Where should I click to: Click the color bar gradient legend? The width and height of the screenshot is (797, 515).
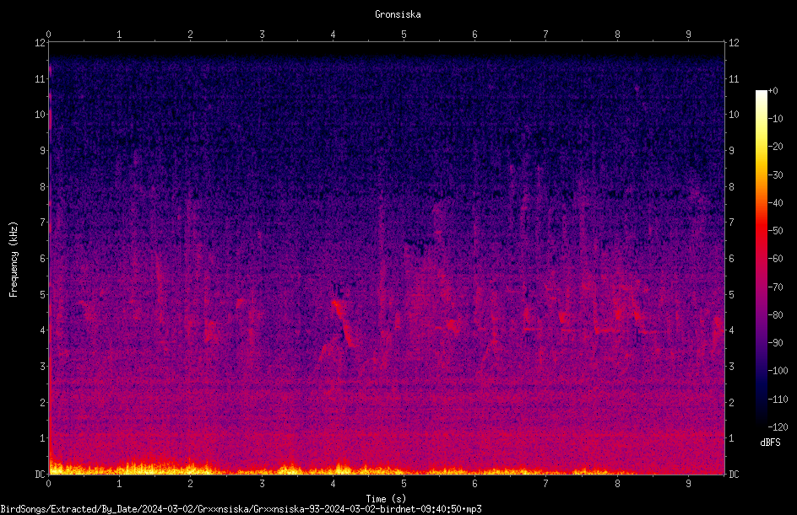(x=761, y=258)
